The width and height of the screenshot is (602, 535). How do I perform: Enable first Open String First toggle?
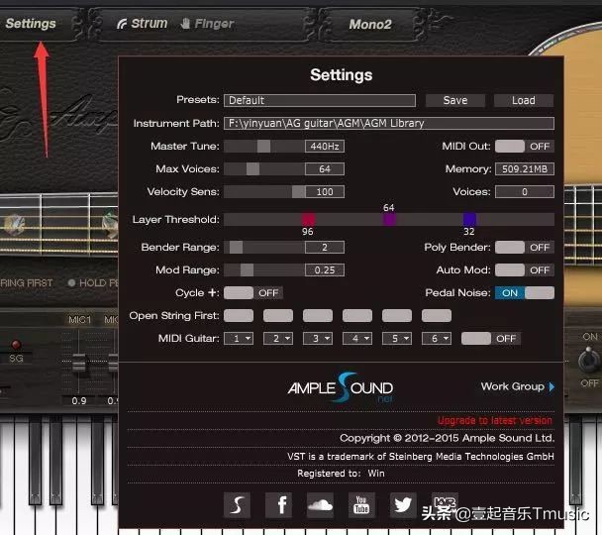coord(239,316)
